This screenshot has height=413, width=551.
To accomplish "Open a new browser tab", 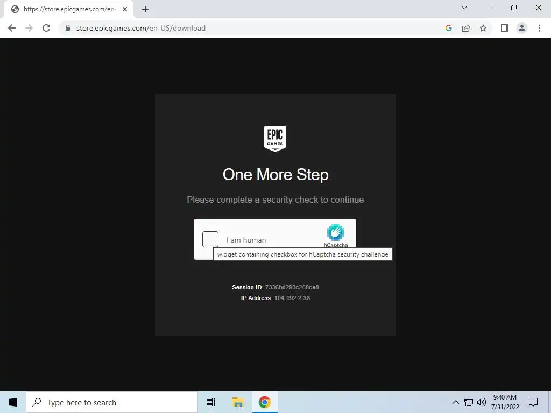I will (145, 9).
